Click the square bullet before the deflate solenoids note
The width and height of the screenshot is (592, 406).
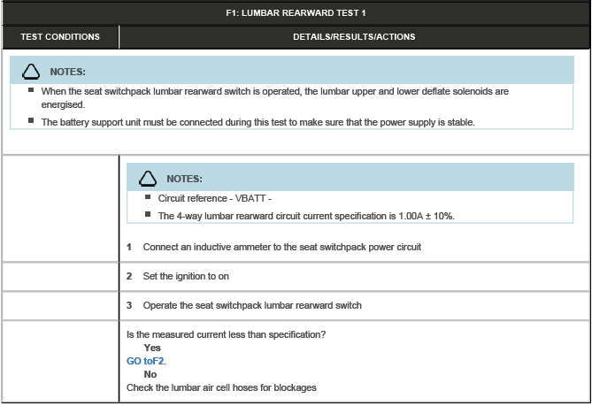tap(31, 90)
